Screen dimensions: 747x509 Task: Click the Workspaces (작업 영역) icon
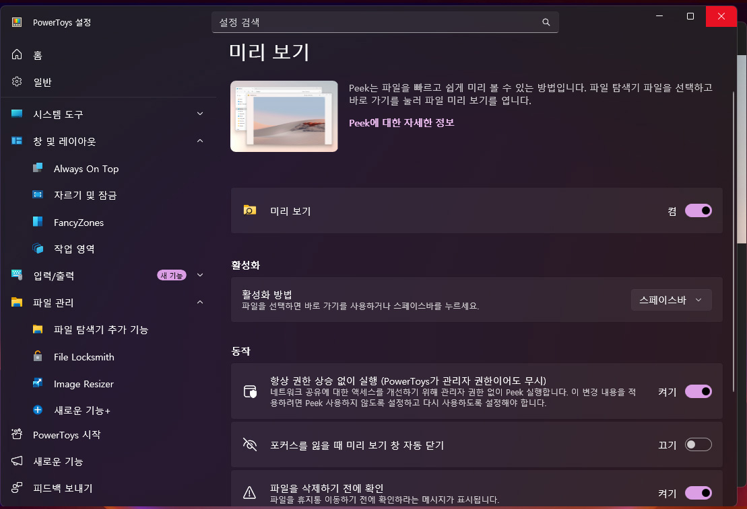coord(38,248)
